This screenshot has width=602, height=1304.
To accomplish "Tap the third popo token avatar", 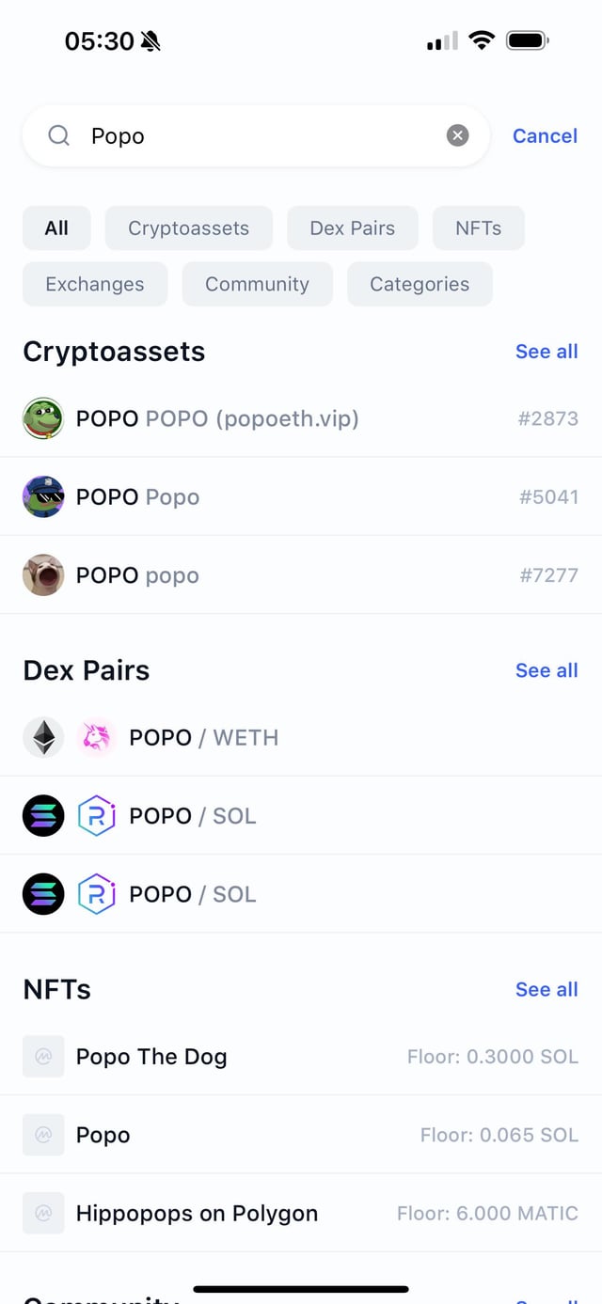I will (x=43, y=575).
